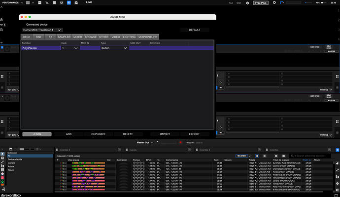
Task: Expand the arrow next to browser MASTER button
Action: click(x=250, y=156)
